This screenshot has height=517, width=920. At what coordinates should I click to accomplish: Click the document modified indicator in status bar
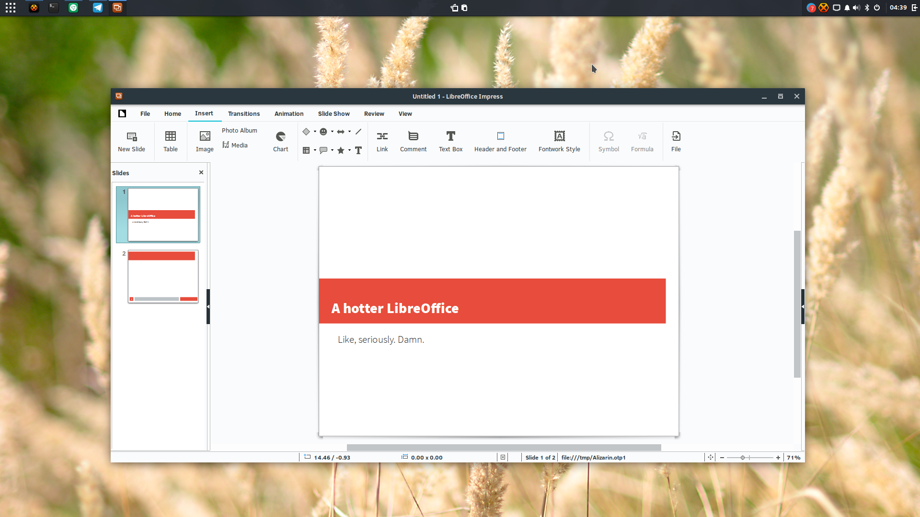[503, 457]
